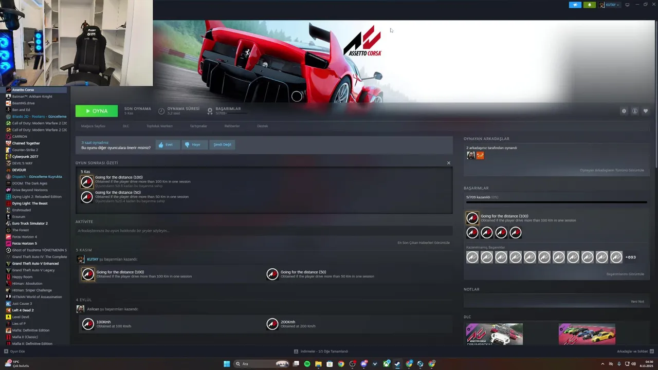658x370 pixels.
Task: Show hidden system tray icons chevron
Action: (602, 364)
